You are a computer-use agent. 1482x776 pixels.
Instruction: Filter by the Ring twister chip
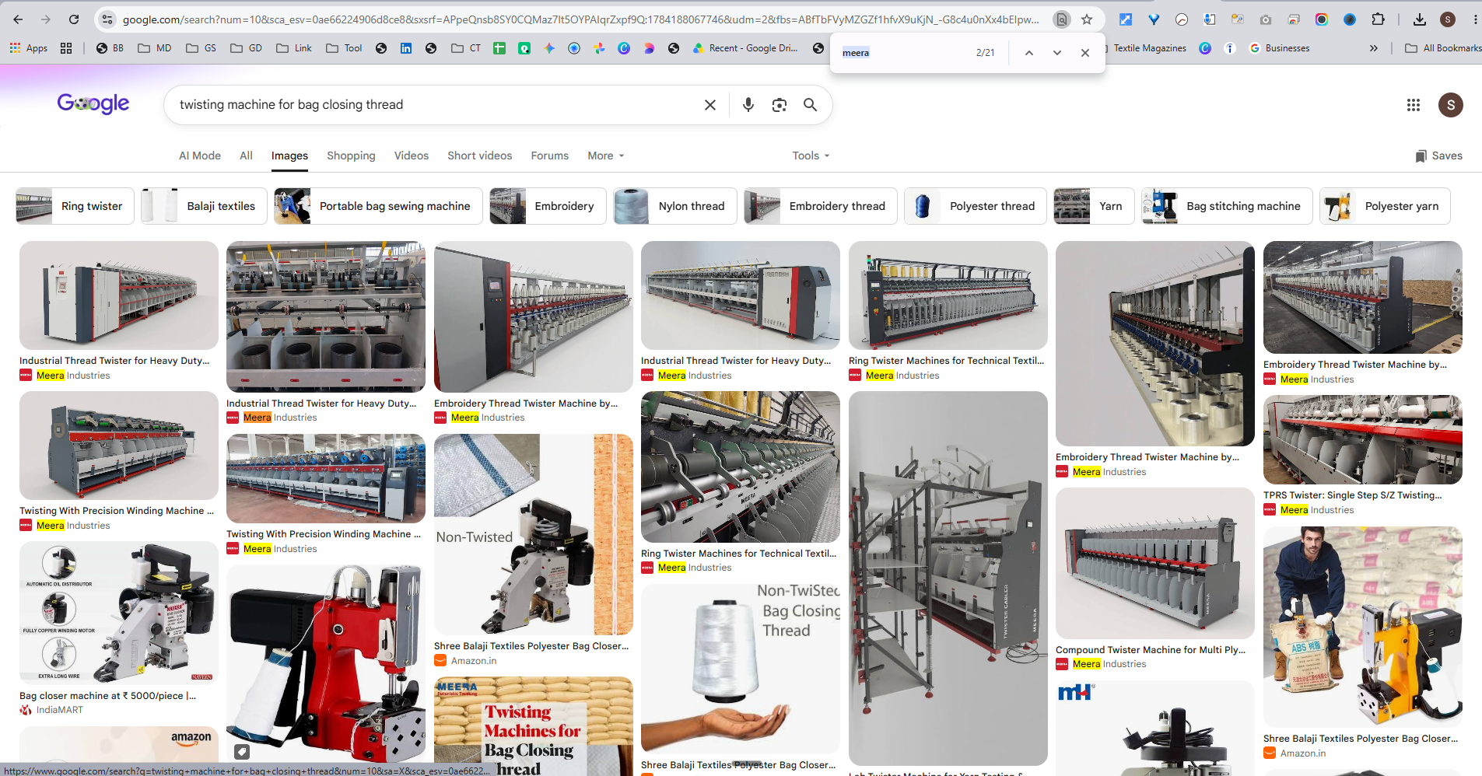[75, 206]
